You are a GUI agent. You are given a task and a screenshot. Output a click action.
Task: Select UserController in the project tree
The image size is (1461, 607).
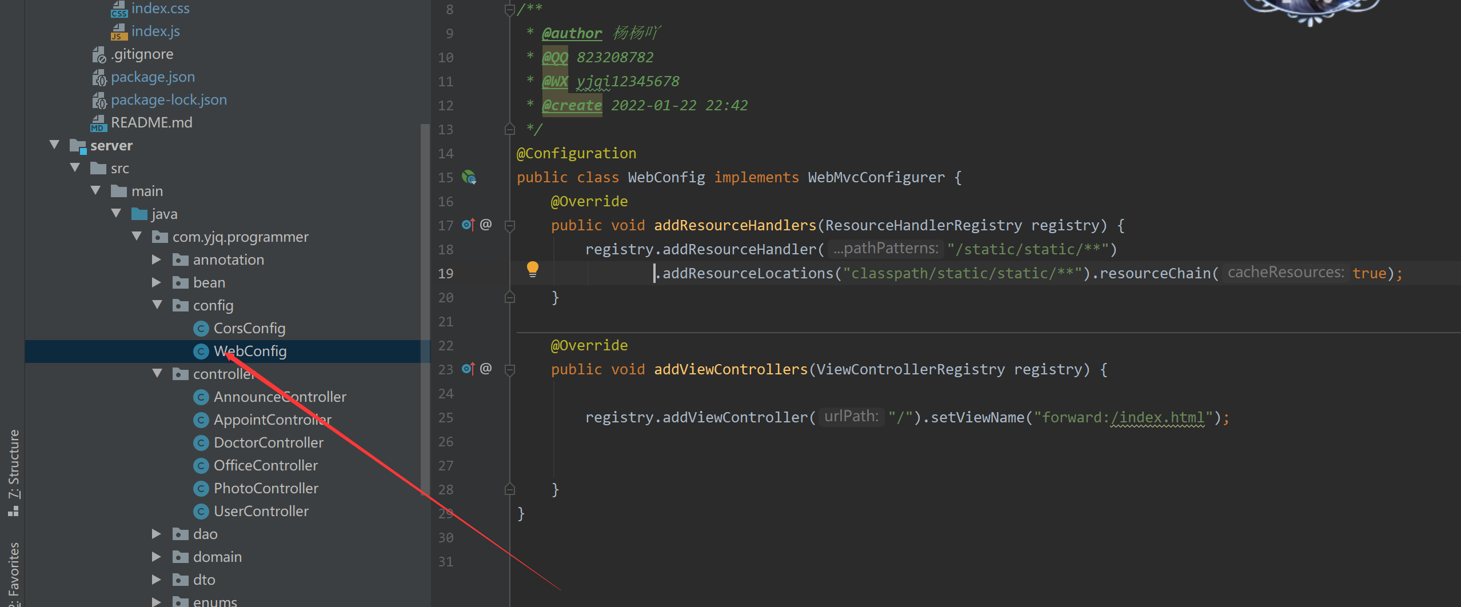261,510
